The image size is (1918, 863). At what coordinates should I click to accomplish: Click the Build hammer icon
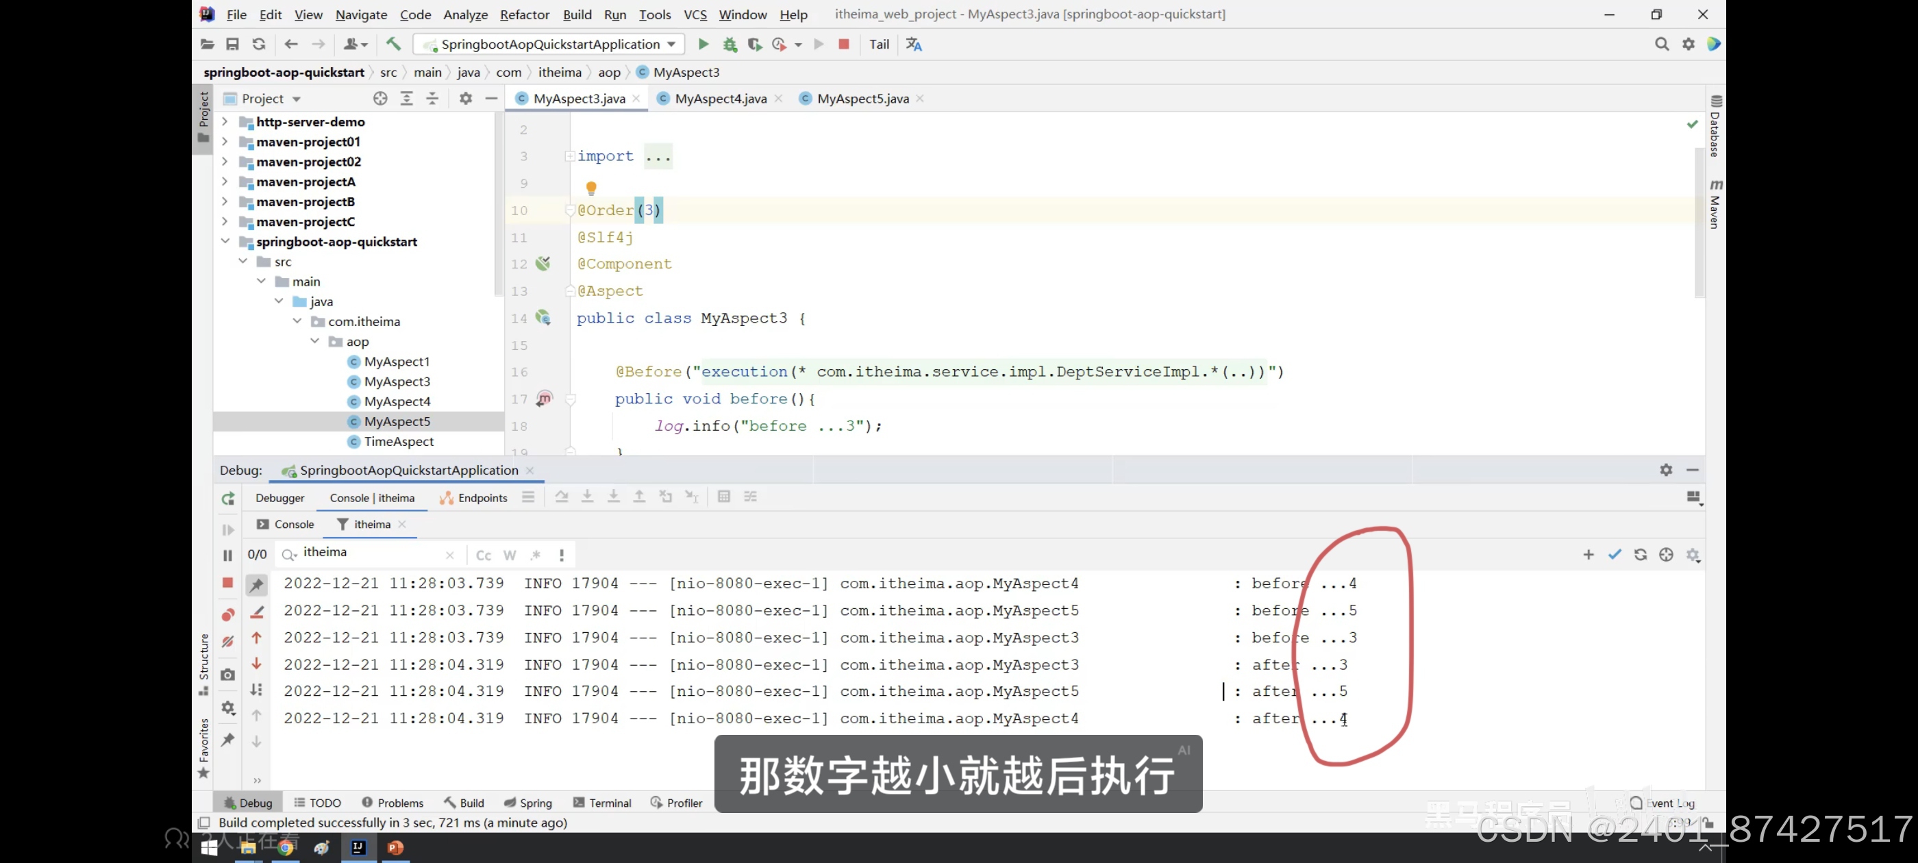393,44
